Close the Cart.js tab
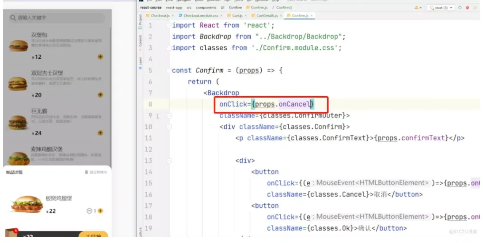 tap(246, 16)
